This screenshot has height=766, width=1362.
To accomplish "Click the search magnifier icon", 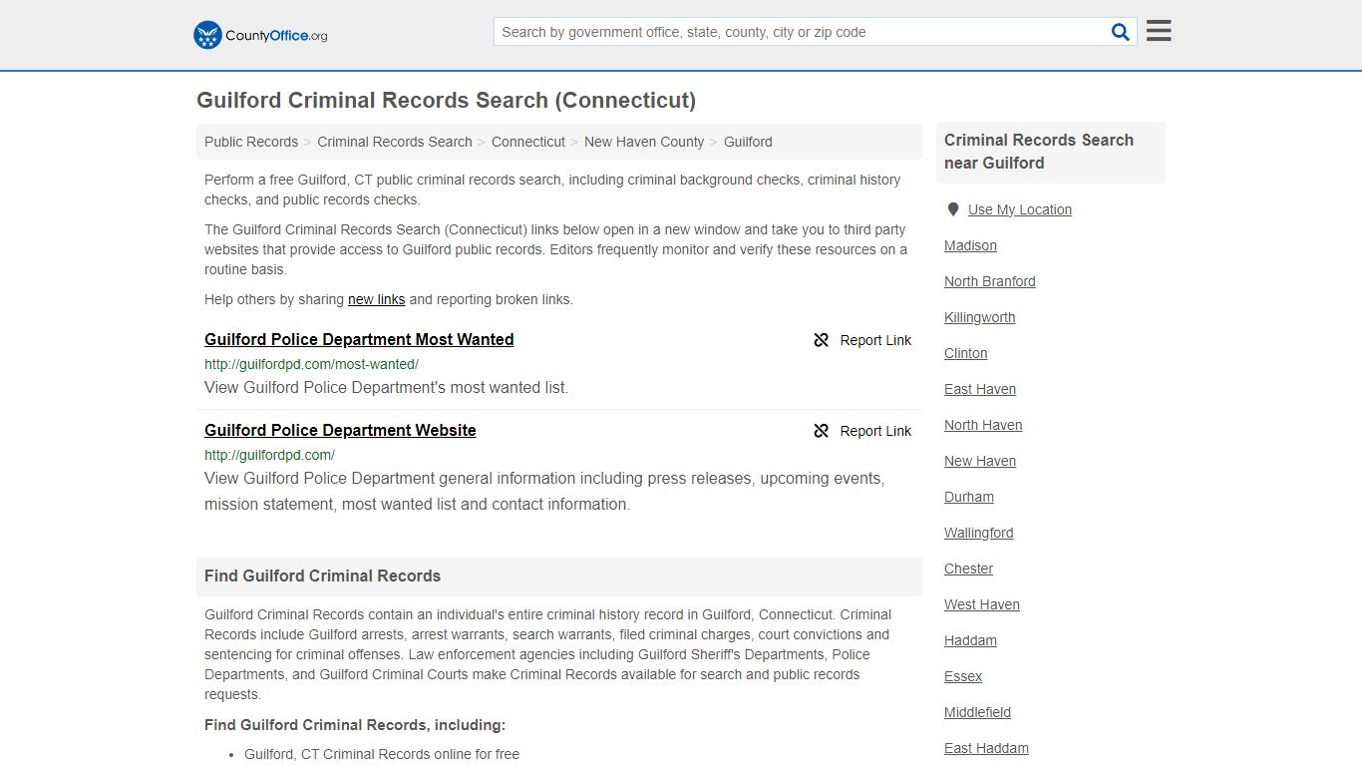I will click(x=1121, y=32).
